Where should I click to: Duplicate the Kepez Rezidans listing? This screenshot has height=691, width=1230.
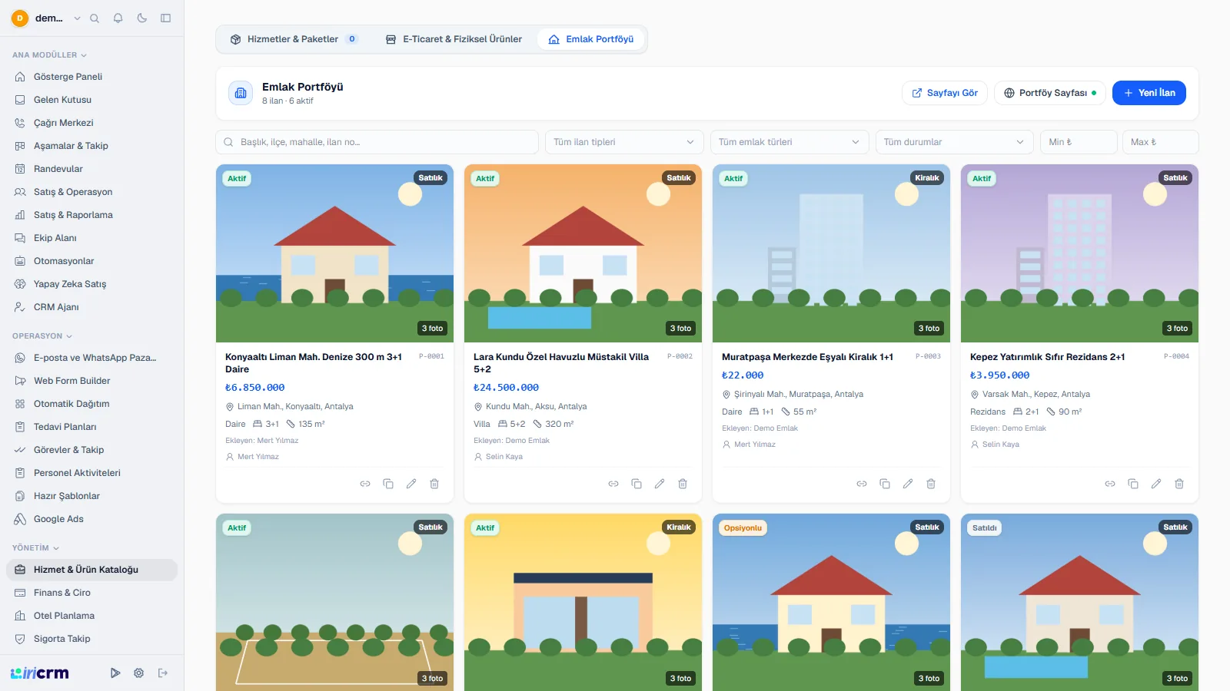point(1133,484)
